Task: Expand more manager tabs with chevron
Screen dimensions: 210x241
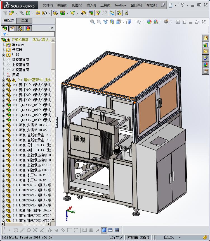Action: coord(52,28)
